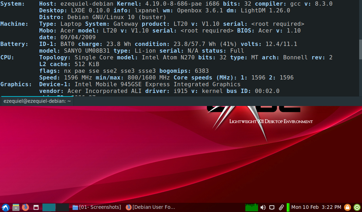Screen dimensions: 362x212
Task: Click the green battery level indicator
Action: tap(288, 207)
